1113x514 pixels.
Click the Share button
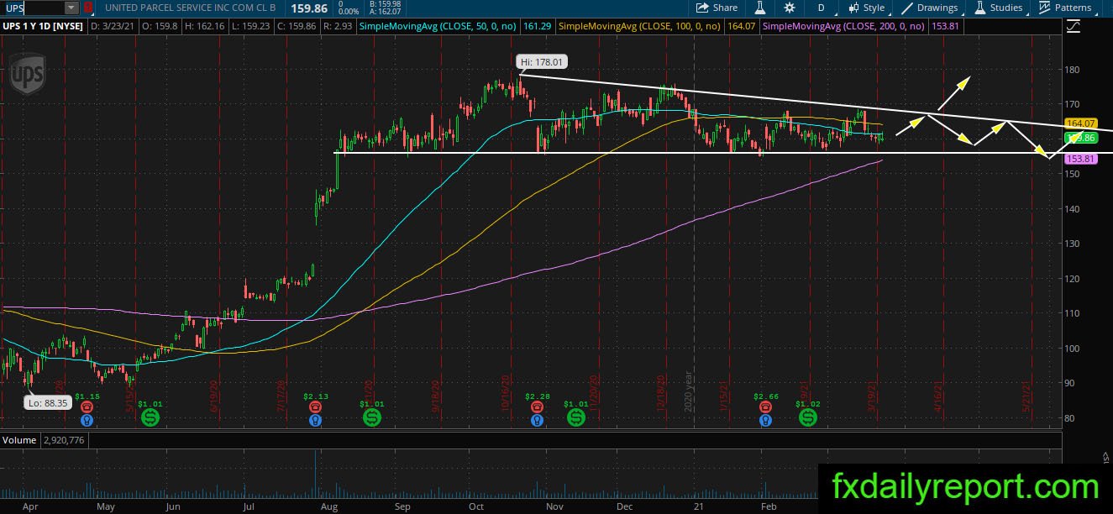click(x=717, y=8)
